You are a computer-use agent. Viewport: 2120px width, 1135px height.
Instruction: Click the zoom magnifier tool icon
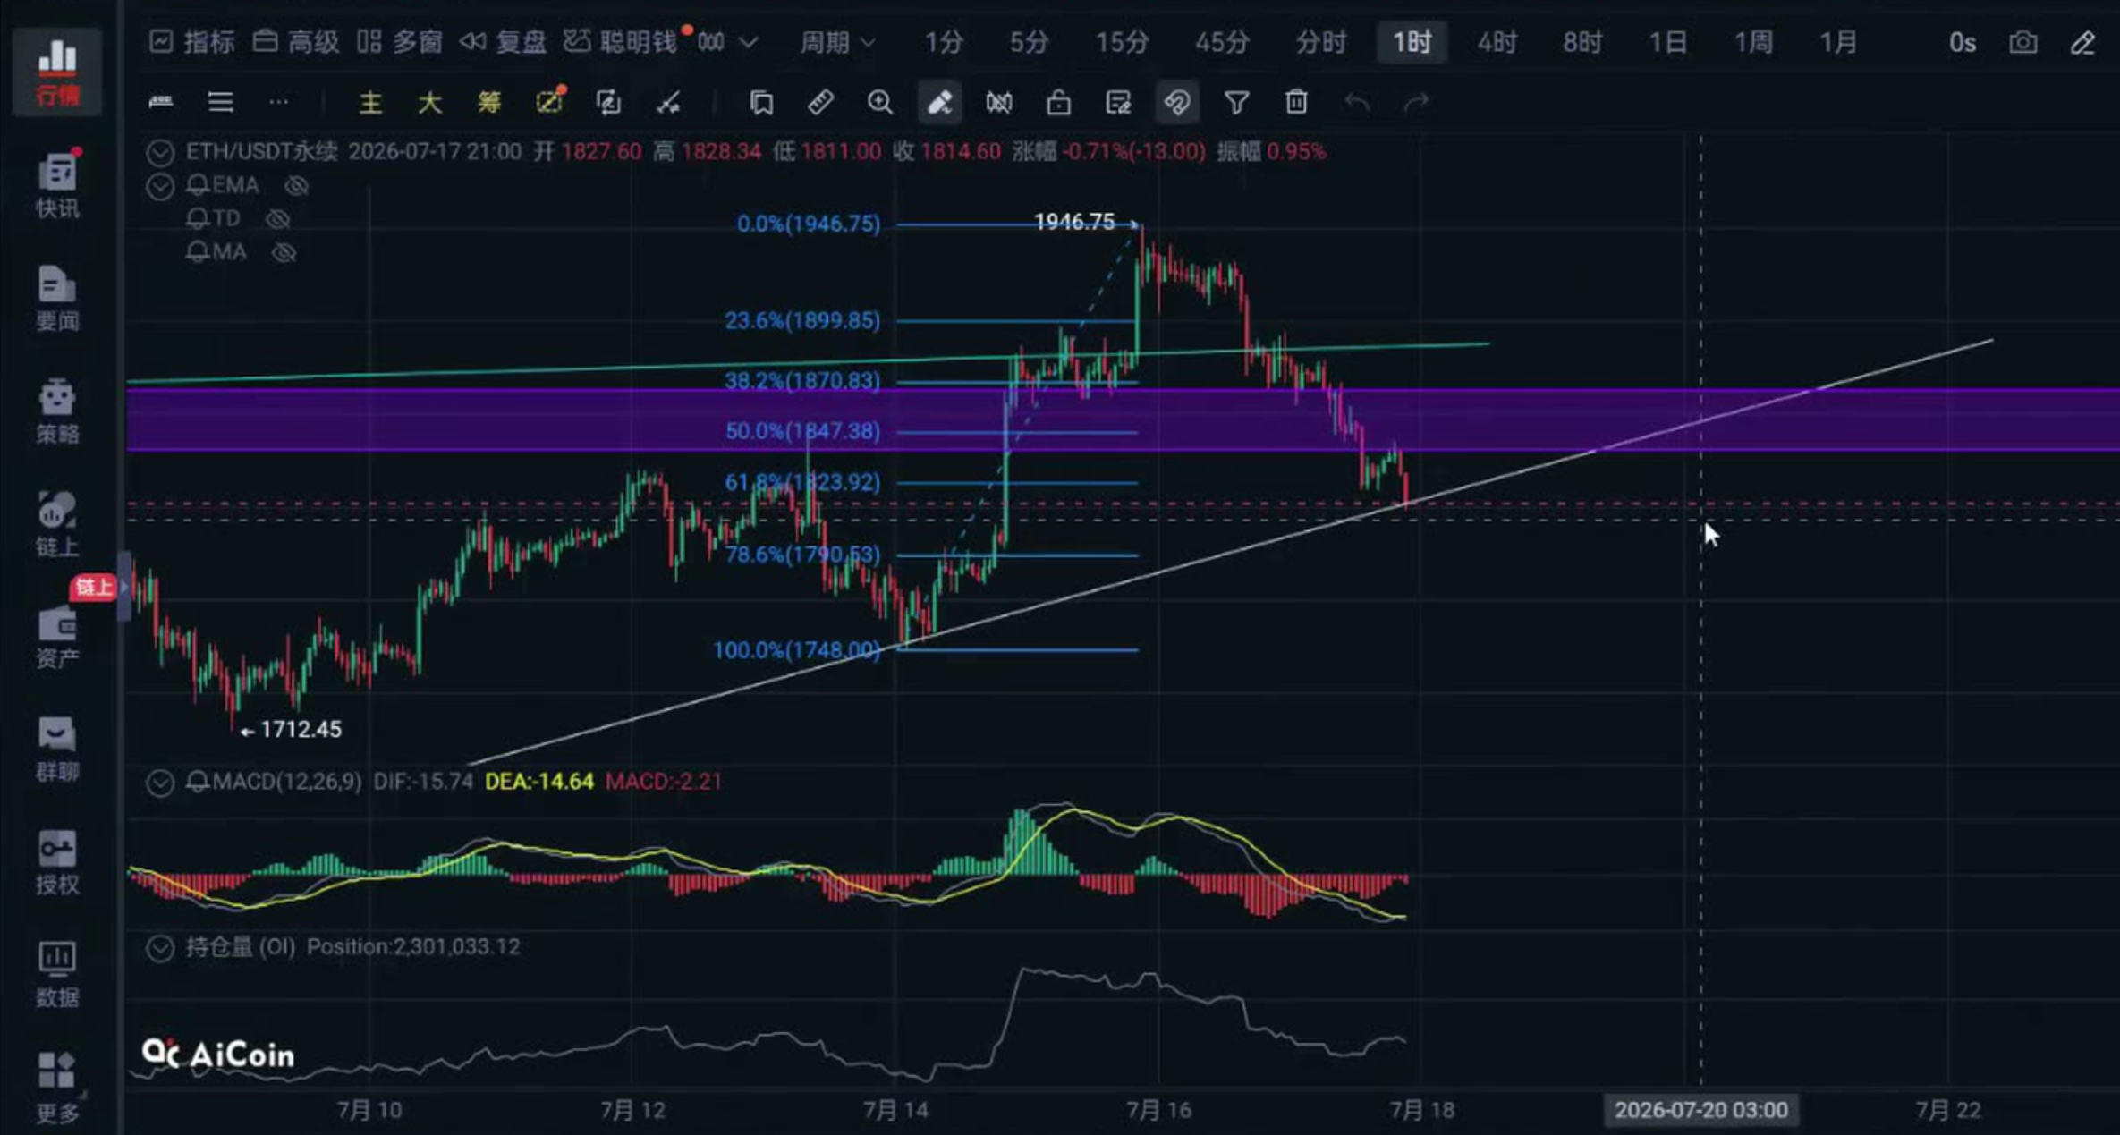pyautogui.click(x=880, y=103)
